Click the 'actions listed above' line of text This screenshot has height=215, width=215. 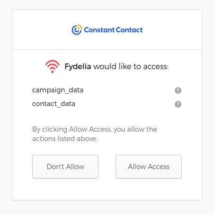click(65, 139)
